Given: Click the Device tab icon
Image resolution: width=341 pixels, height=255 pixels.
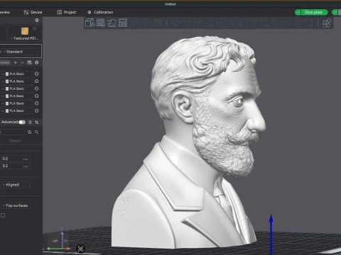Looking at the screenshot, I should tap(26, 12).
